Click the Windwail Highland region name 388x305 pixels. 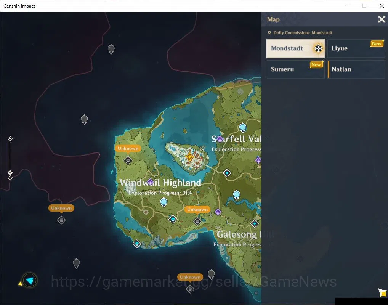160,183
